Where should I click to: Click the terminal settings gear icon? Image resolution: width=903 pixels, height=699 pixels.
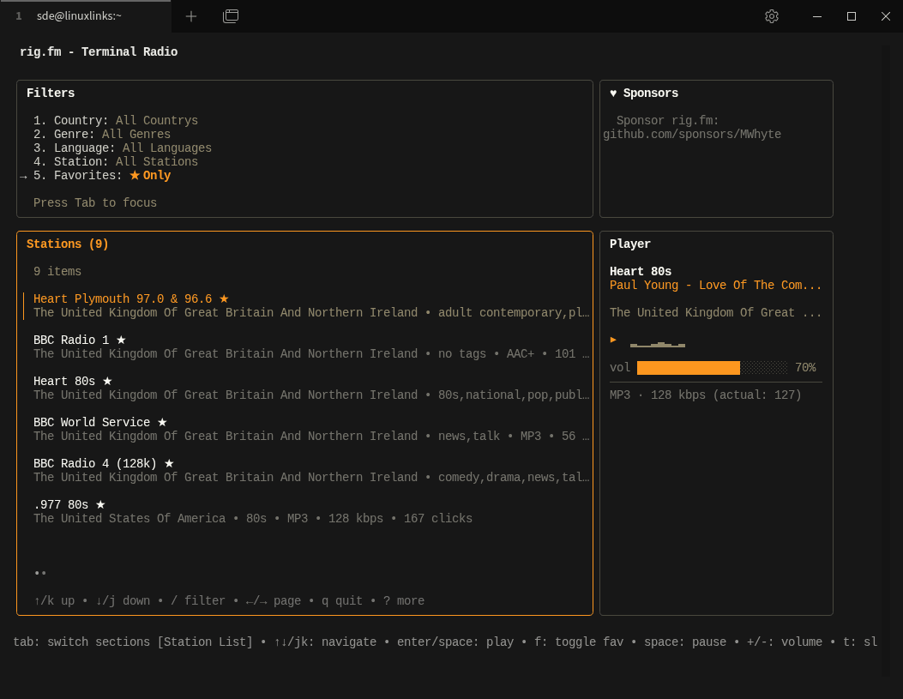click(x=771, y=16)
